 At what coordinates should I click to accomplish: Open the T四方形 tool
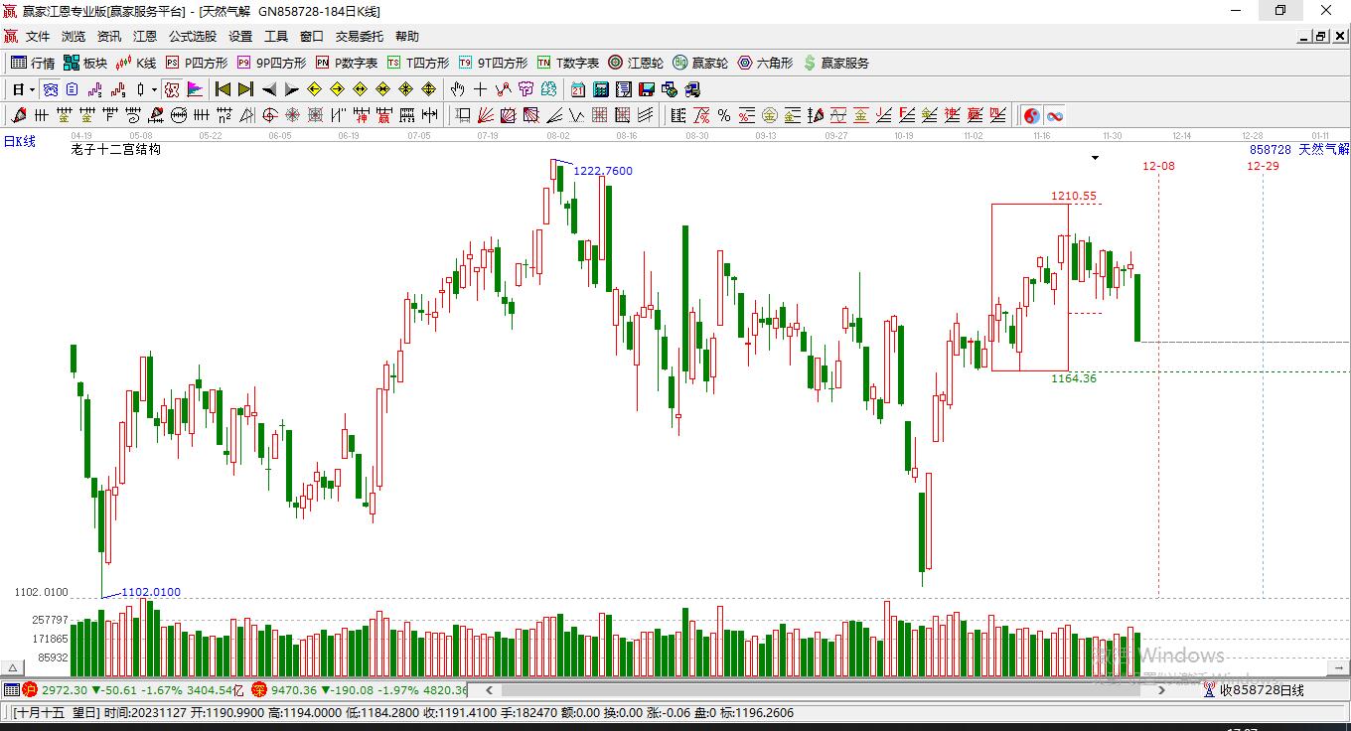coord(418,63)
